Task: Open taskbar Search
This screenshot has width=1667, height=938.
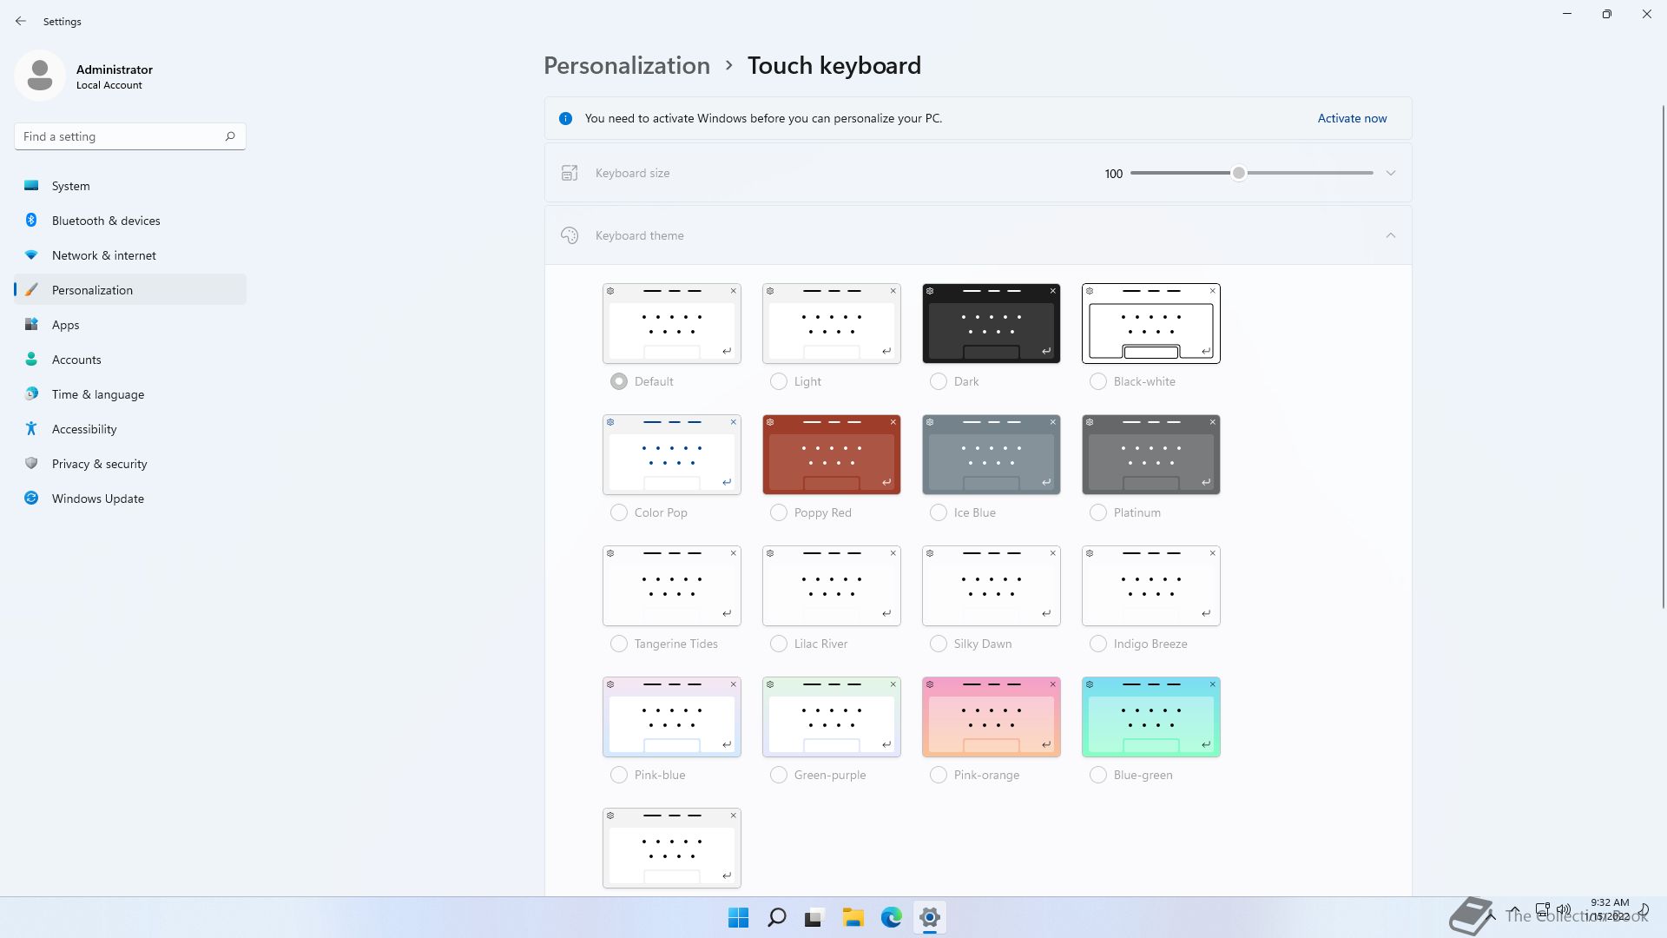Action: coord(777,918)
